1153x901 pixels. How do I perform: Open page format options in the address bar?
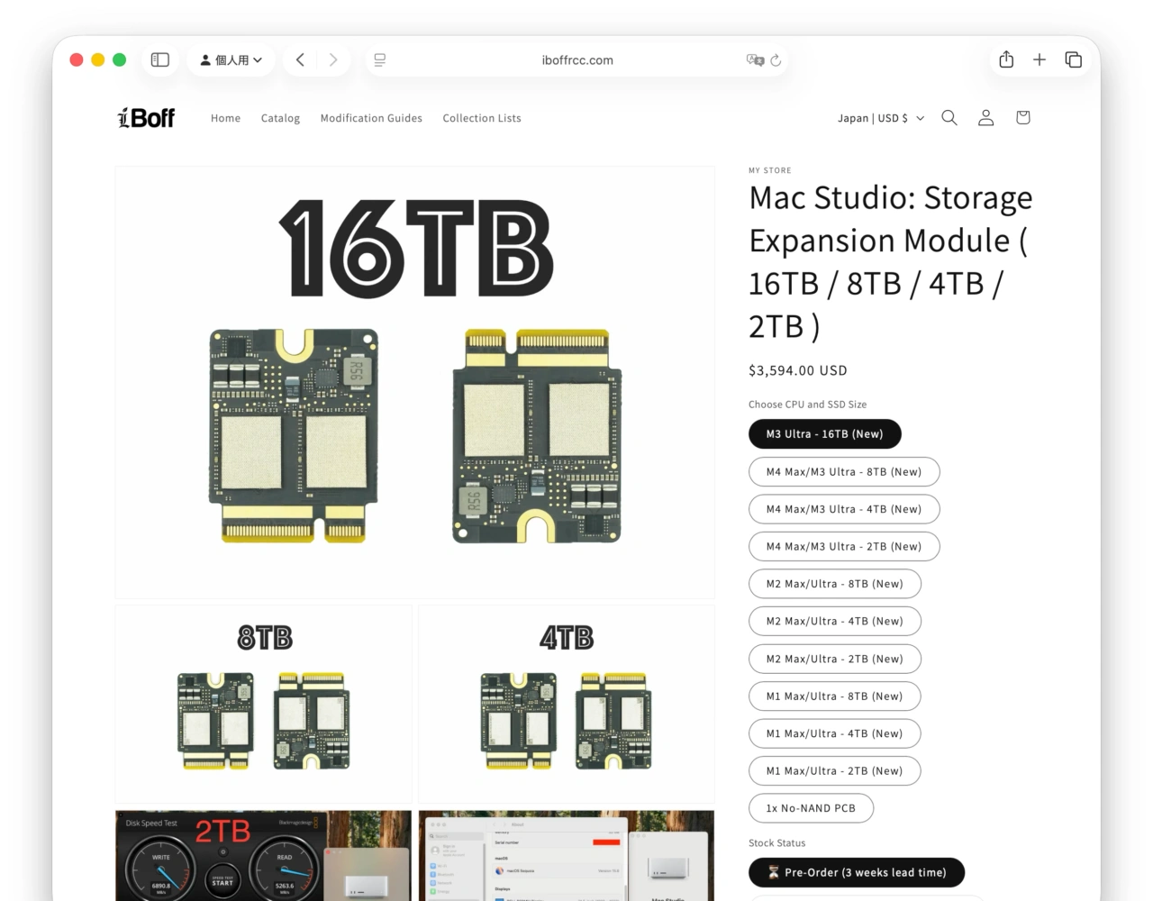pos(379,59)
